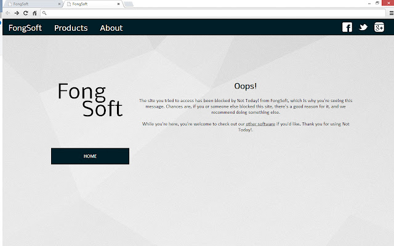Close the browser window
The width and height of the screenshot is (394, 246).
click(x=388, y=2)
